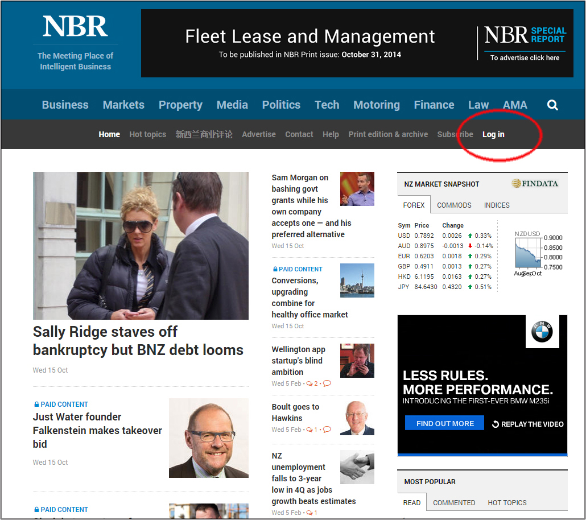Click the NZDUSD mini chart
The height and width of the screenshot is (520, 586).
(x=538, y=253)
